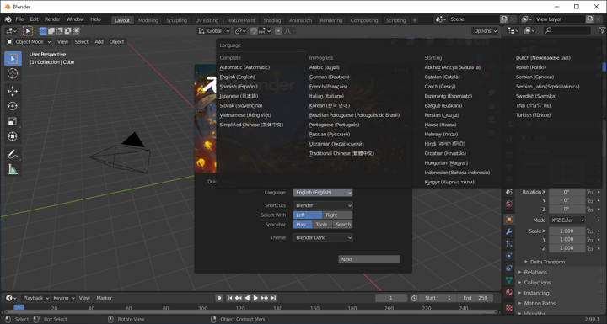Choose Turkish (Türkçe) language
The width and height of the screenshot is (607, 324).
click(x=533, y=115)
